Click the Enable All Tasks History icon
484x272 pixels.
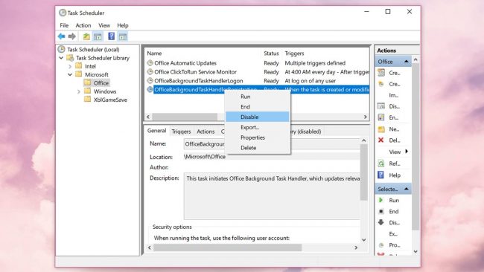pyautogui.click(x=381, y=117)
